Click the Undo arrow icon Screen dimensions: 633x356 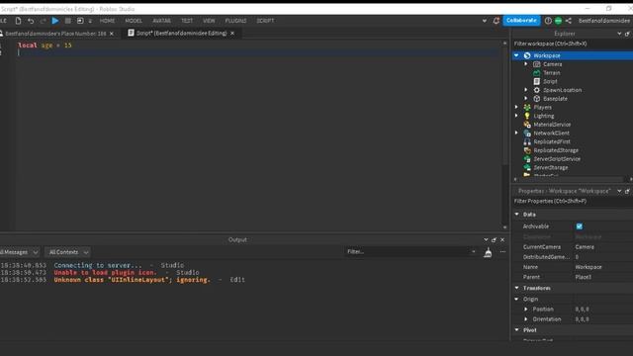point(31,21)
